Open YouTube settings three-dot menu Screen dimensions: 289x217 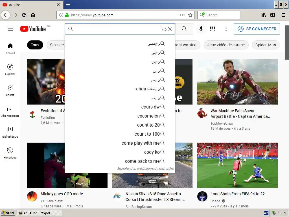[x=226, y=29]
